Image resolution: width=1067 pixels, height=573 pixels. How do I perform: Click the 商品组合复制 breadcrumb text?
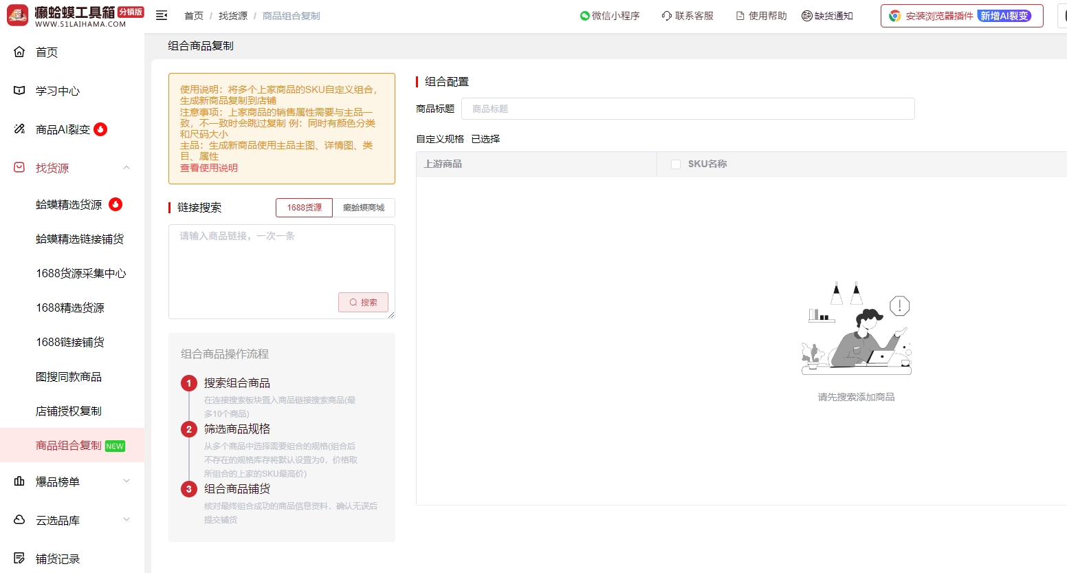[291, 16]
